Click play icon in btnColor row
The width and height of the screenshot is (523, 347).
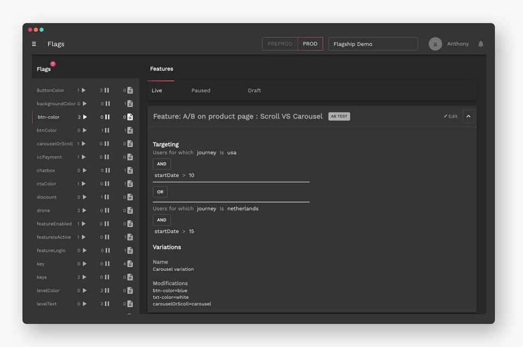click(85, 130)
